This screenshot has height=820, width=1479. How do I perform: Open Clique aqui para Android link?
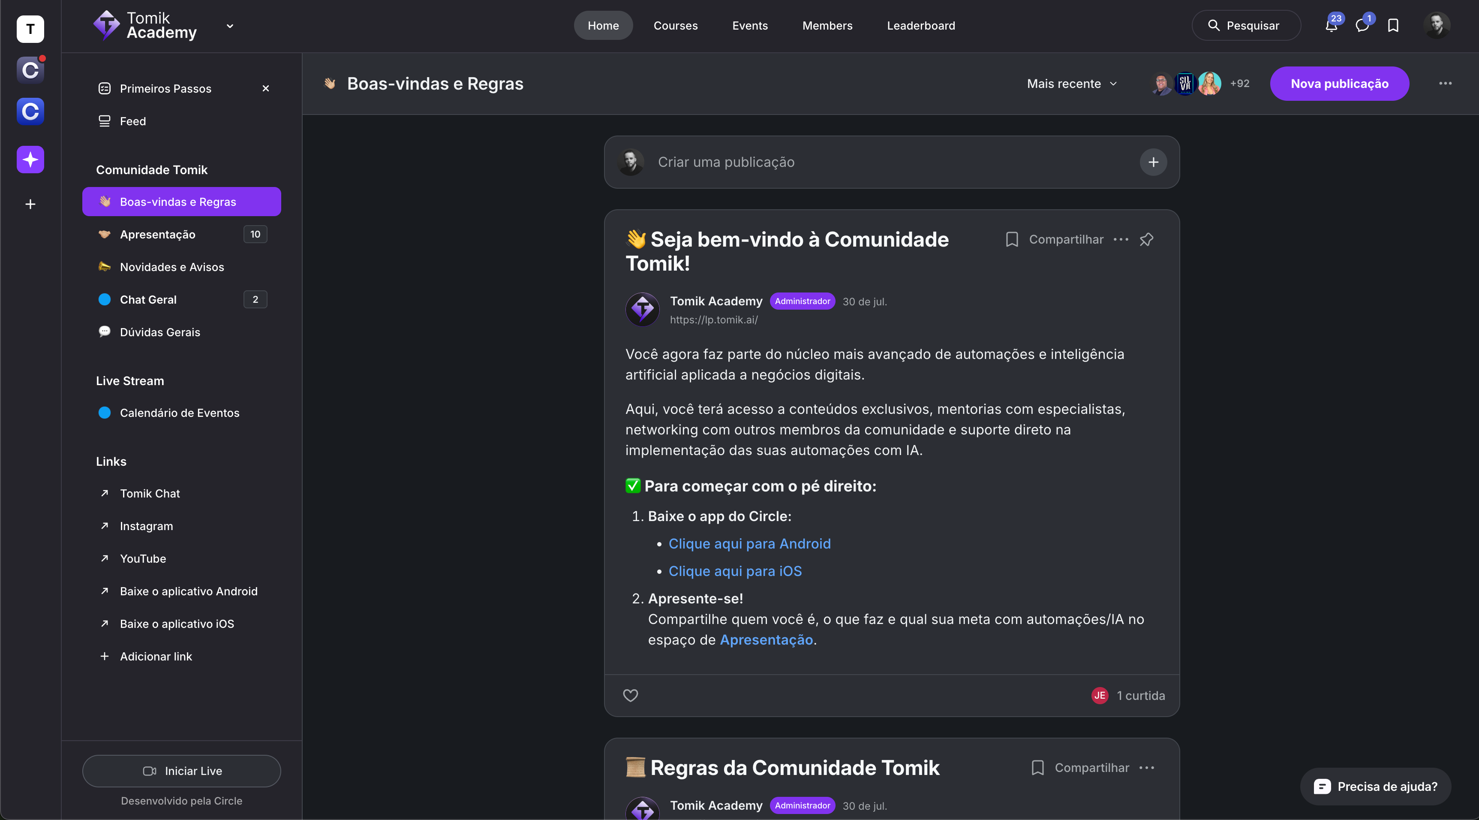click(749, 544)
